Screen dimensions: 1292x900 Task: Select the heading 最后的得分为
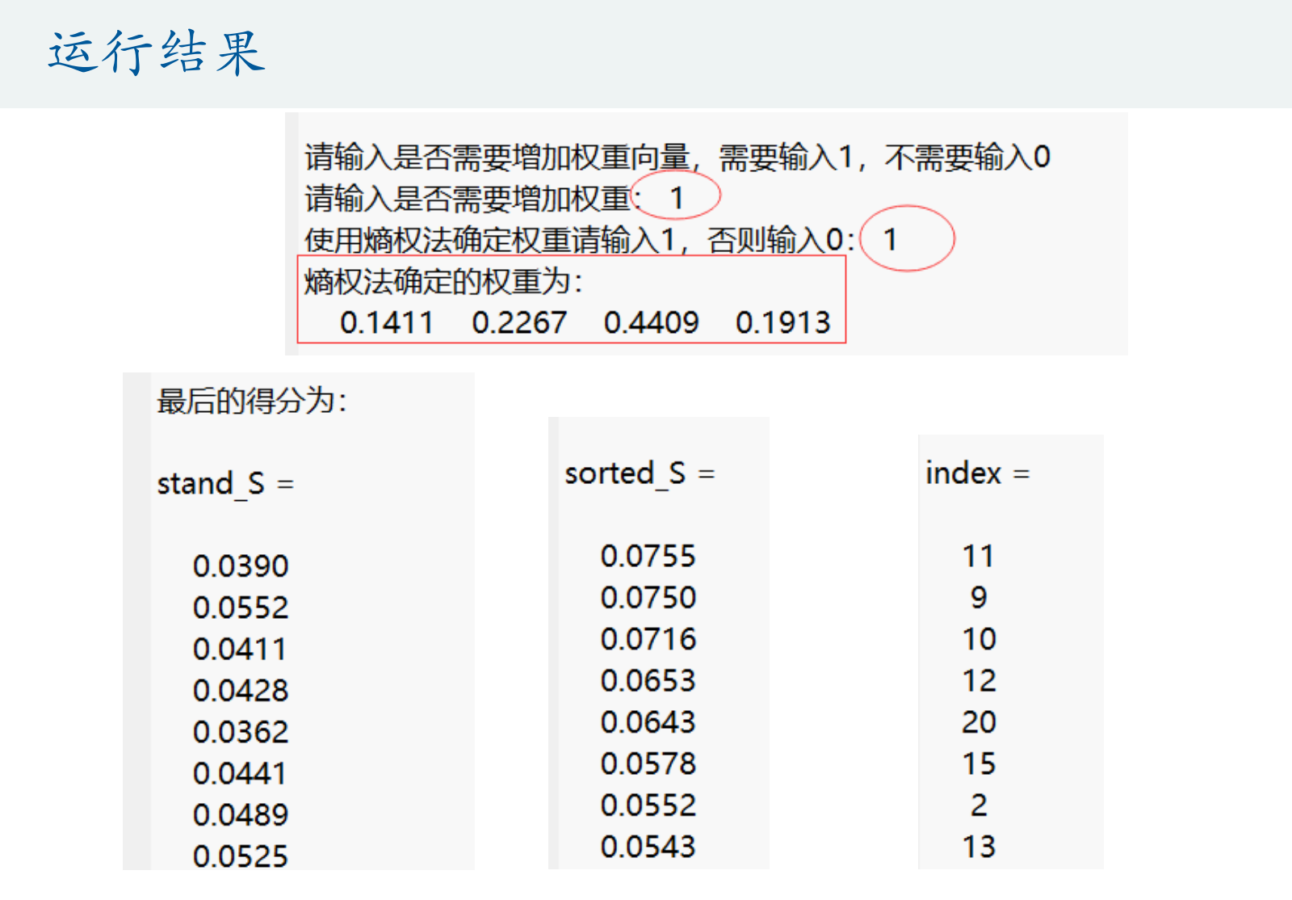tap(252, 401)
